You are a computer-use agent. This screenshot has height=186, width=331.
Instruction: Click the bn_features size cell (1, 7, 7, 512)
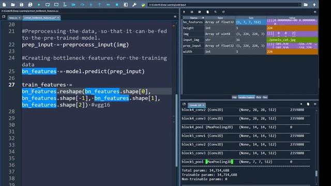click(x=251, y=22)
